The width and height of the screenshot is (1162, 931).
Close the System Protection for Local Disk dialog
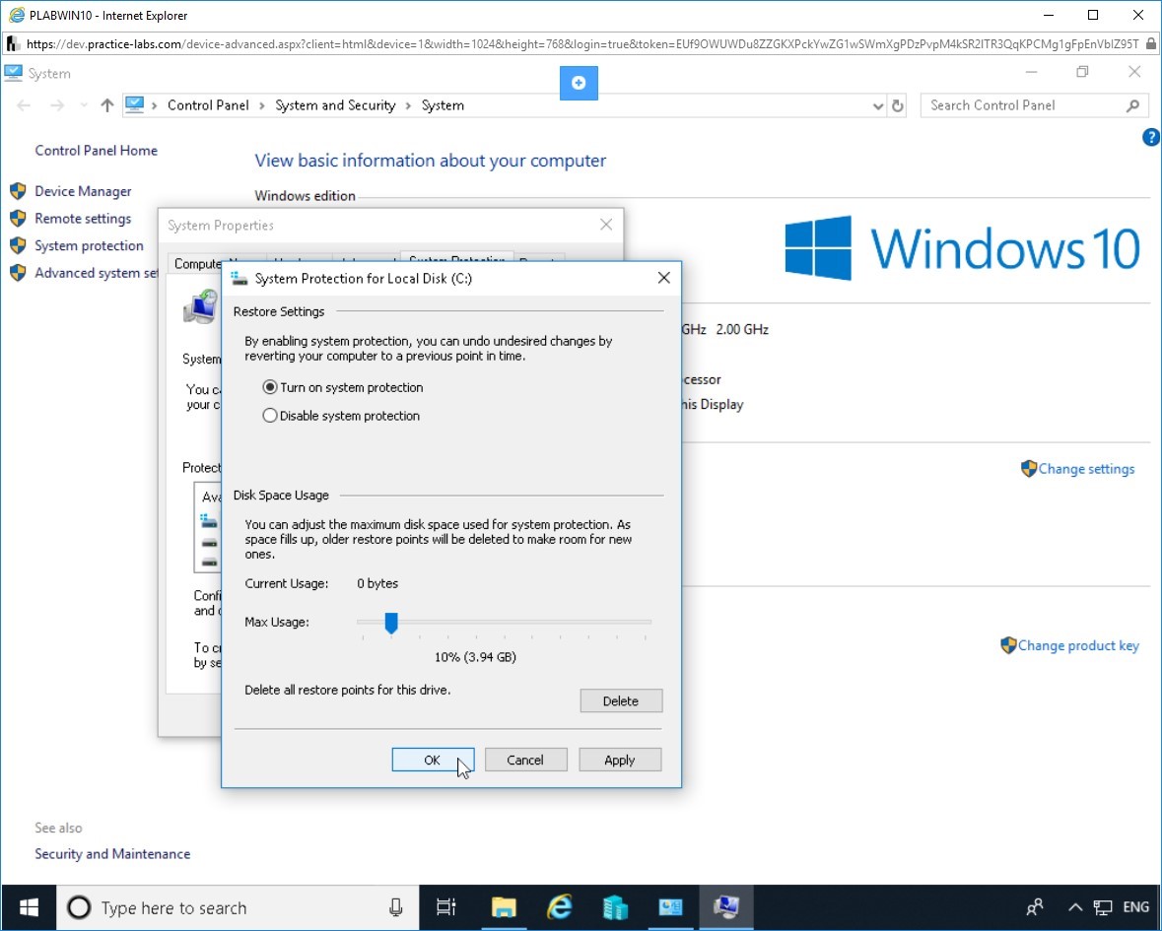click(x=664, y=278)
